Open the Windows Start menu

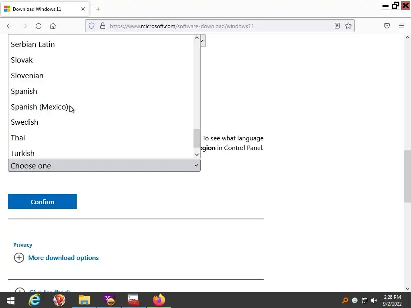(10, 300)
